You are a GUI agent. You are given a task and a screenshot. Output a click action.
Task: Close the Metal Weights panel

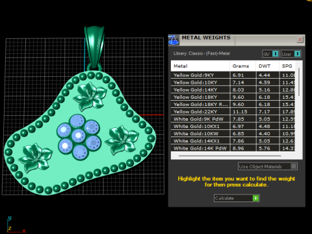click(x=300, y=40)
